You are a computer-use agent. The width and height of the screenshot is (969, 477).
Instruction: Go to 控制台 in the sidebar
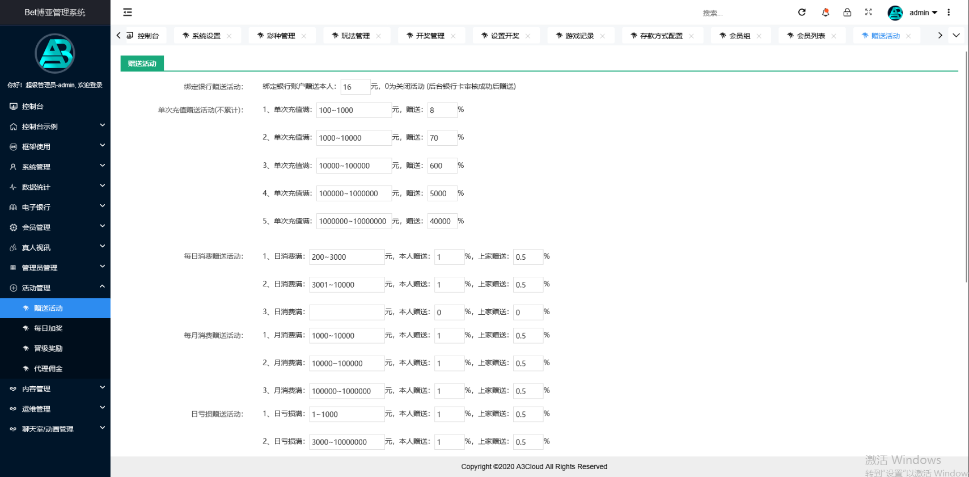click(55, 106)
